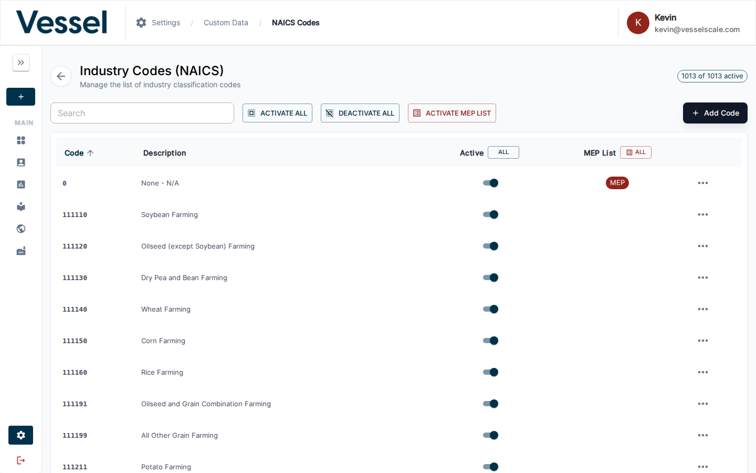
Task: Open Kevin's user avatar
Action: tap(638, 23)
